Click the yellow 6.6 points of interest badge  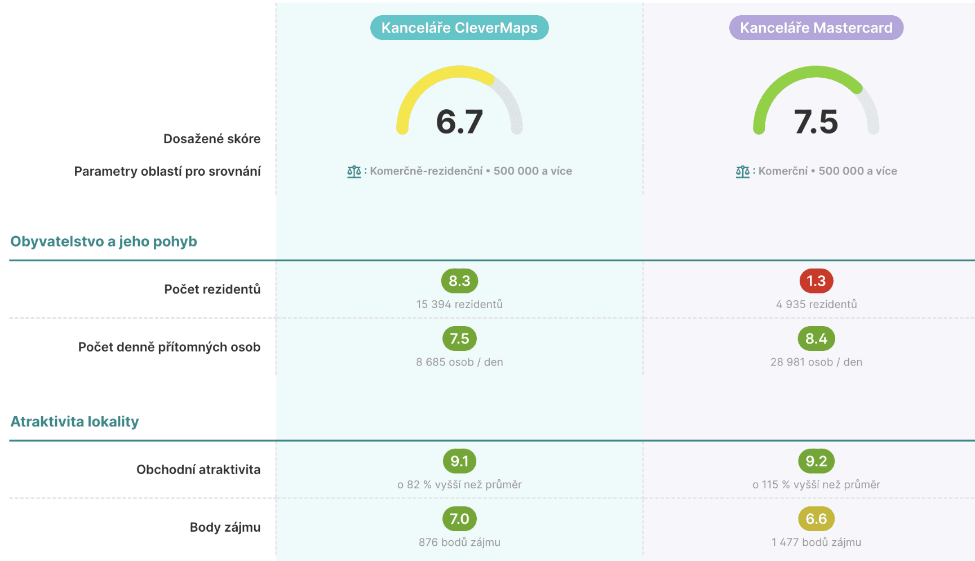[816, 519]
